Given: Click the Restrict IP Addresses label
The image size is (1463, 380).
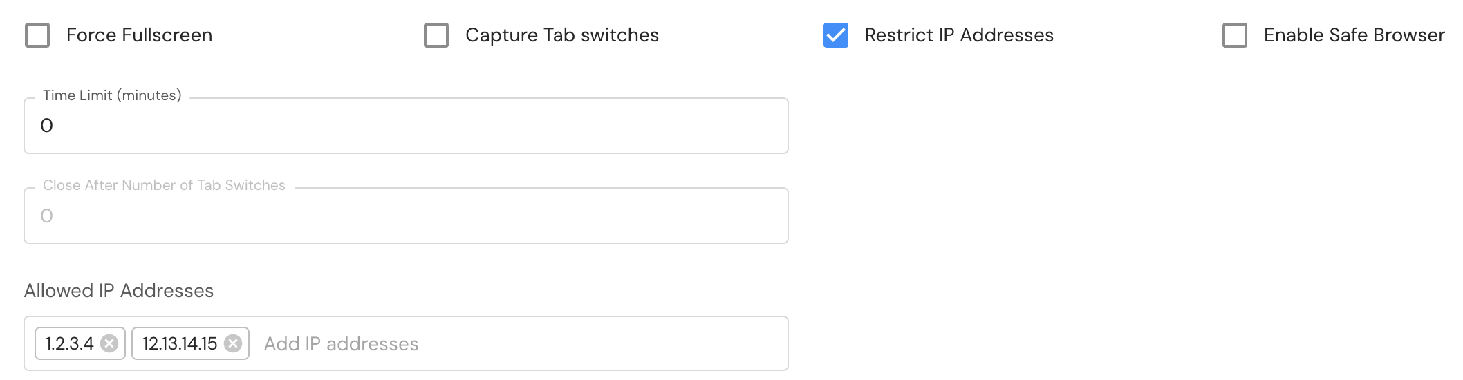Looking at the screenshot, I should [x=958, y=35].
